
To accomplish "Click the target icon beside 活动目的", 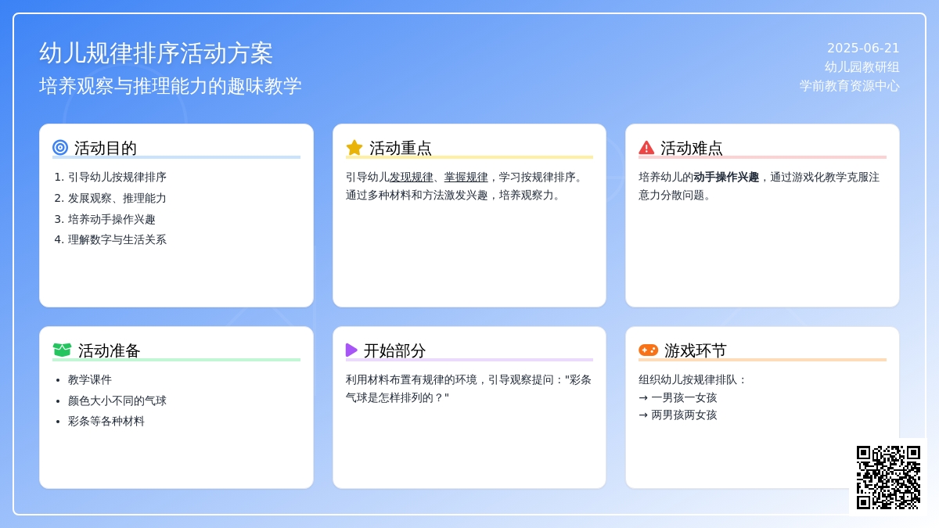I will click(60, 147).
